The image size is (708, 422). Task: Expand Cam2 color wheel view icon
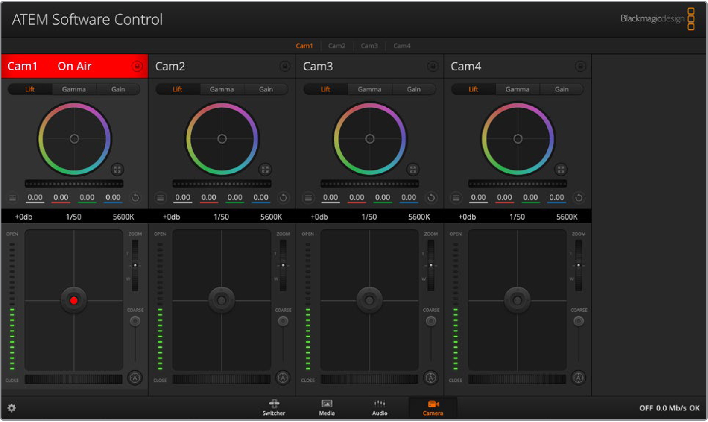point(265,170)
